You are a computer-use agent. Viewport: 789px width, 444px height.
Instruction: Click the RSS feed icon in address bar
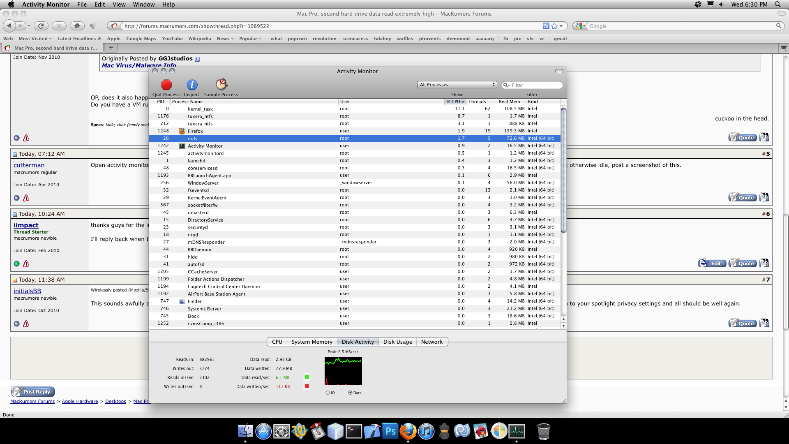546,26
